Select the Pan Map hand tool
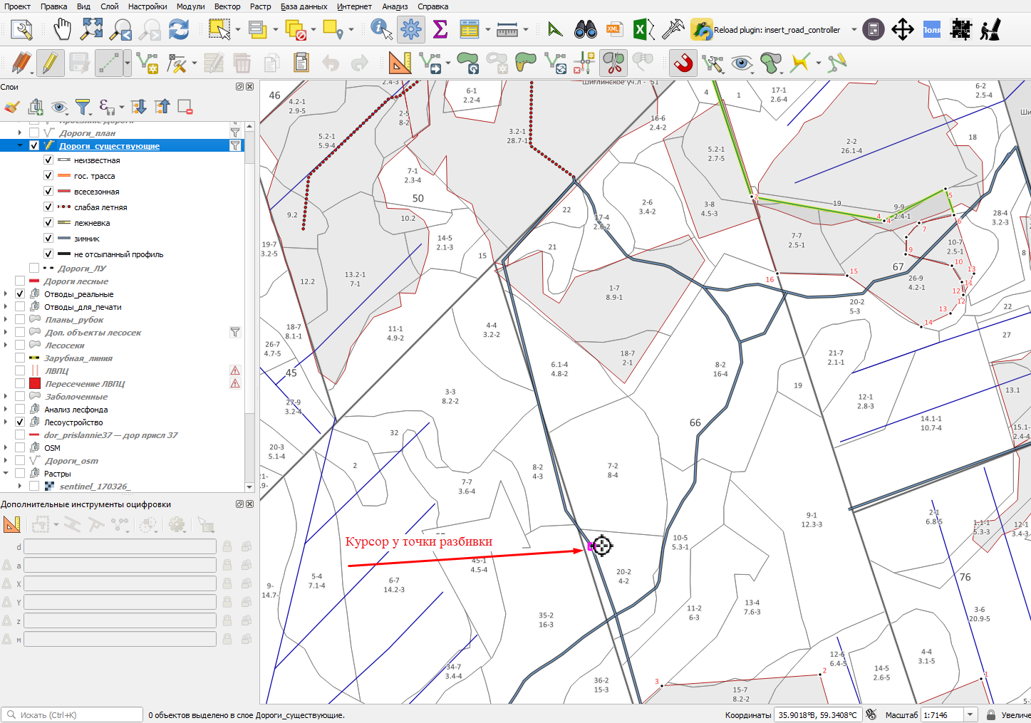The image size is (1031, 723). [63, 30]
